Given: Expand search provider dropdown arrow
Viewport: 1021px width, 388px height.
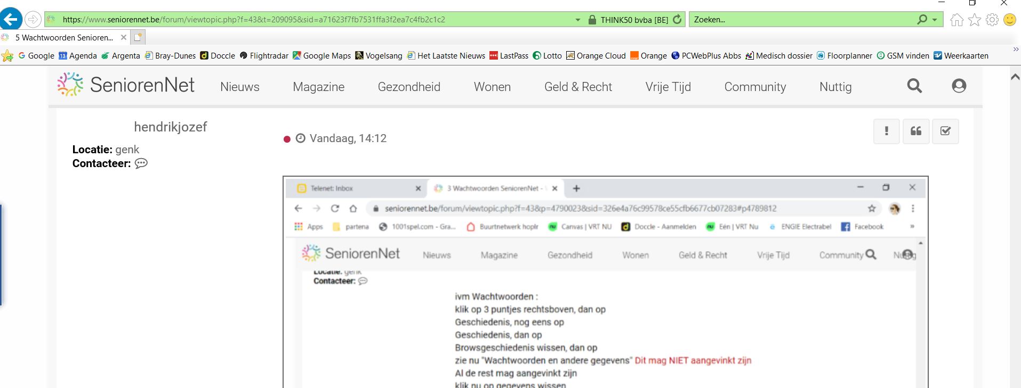Looking at the screenshot, I should (934, 20).
